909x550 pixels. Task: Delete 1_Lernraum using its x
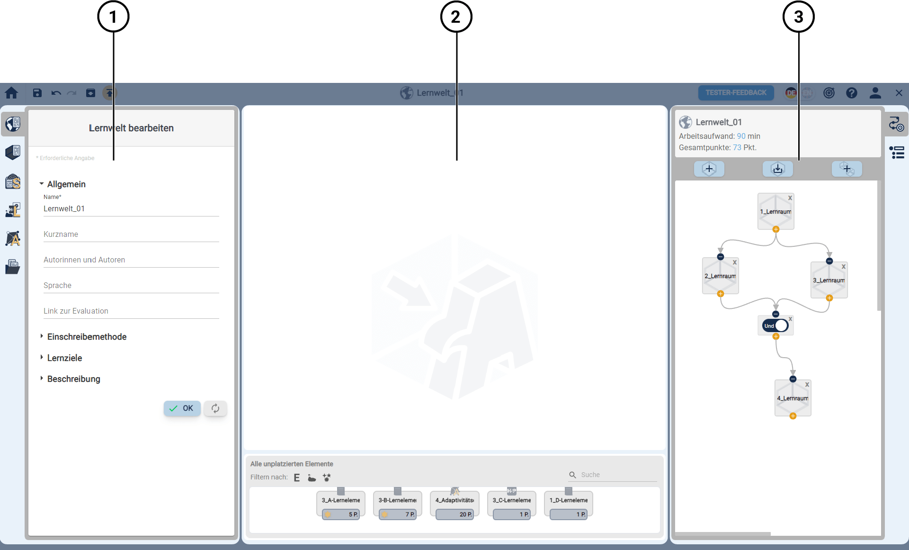coord(790,198)
